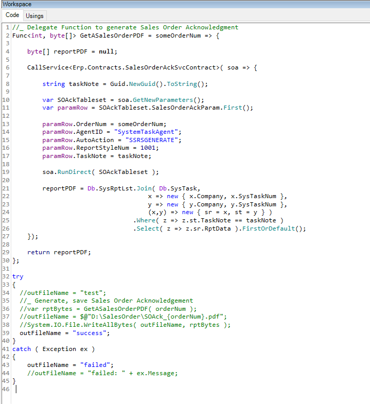The height and width of the screenshot is (404, 370).
Task: Click line number 21 in the gutter
Action: tap(6, 188)
